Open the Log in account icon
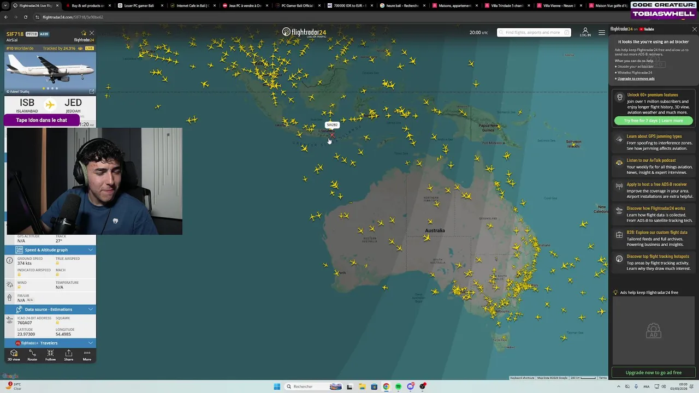 click(585, 32)
